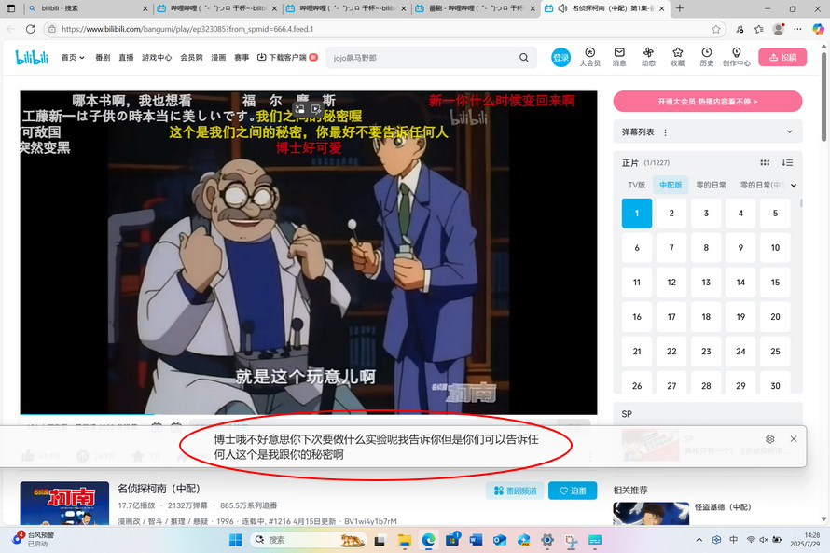Viewport: 830px width, 553px height.
Task: Click the bilibili logo
Action: coord(32,57)
